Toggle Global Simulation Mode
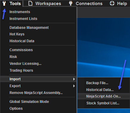130x113 pixels. pos(29,102)
